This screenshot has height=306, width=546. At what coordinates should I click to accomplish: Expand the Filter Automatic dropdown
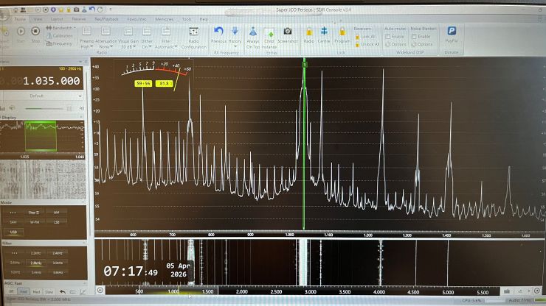click(x=167, y=46)
